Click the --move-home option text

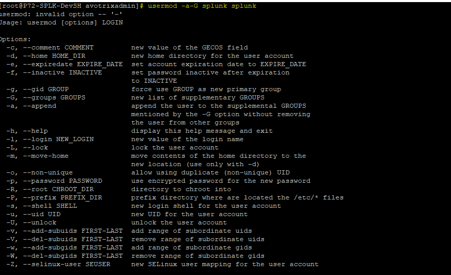click(x=46, y=156)
